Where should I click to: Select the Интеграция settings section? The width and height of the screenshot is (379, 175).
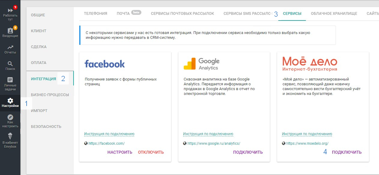coord(43,79)
